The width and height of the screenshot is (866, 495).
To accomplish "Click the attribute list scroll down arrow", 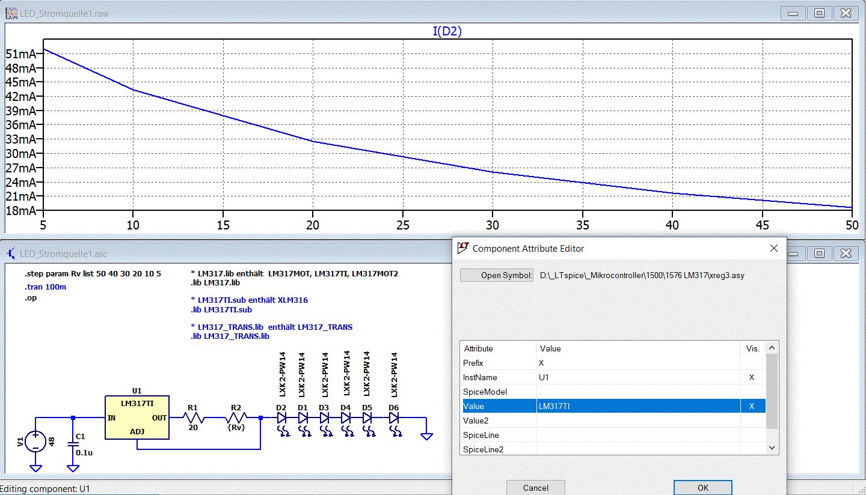I will tap(772, 448).
